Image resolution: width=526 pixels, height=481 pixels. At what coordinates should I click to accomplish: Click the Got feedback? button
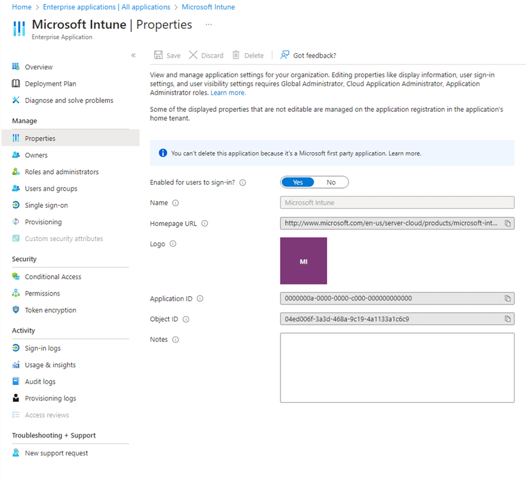(x=308, y=56)
